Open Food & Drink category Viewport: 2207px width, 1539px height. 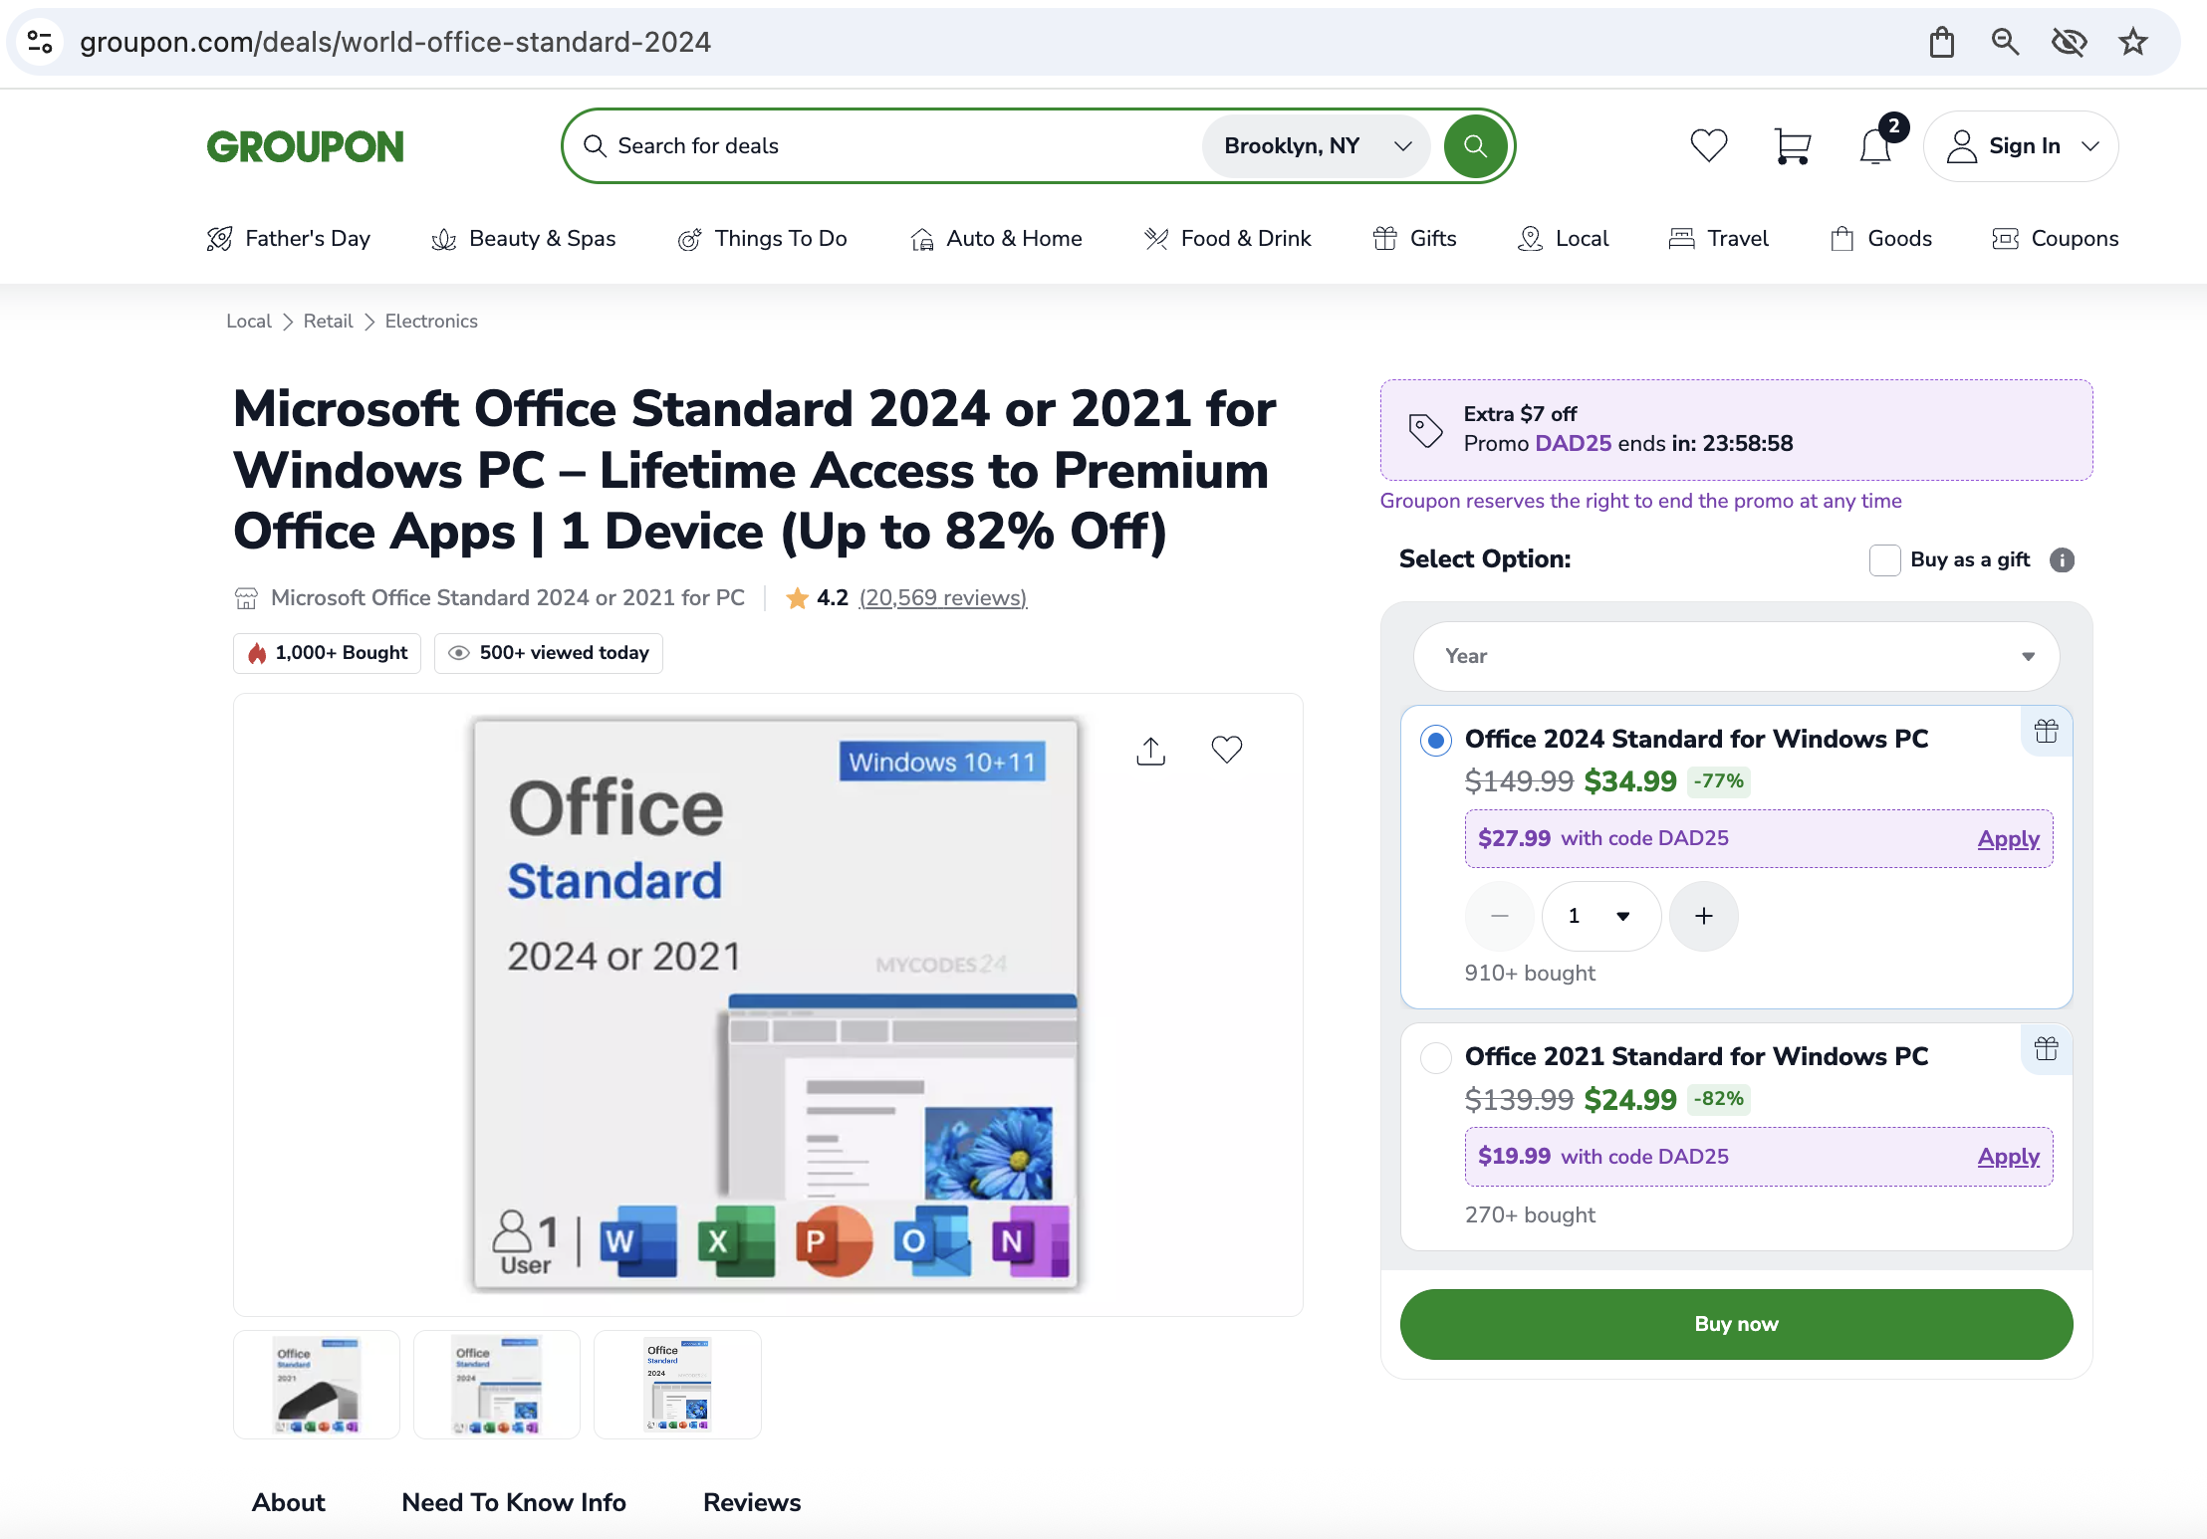coord(1228,239)
